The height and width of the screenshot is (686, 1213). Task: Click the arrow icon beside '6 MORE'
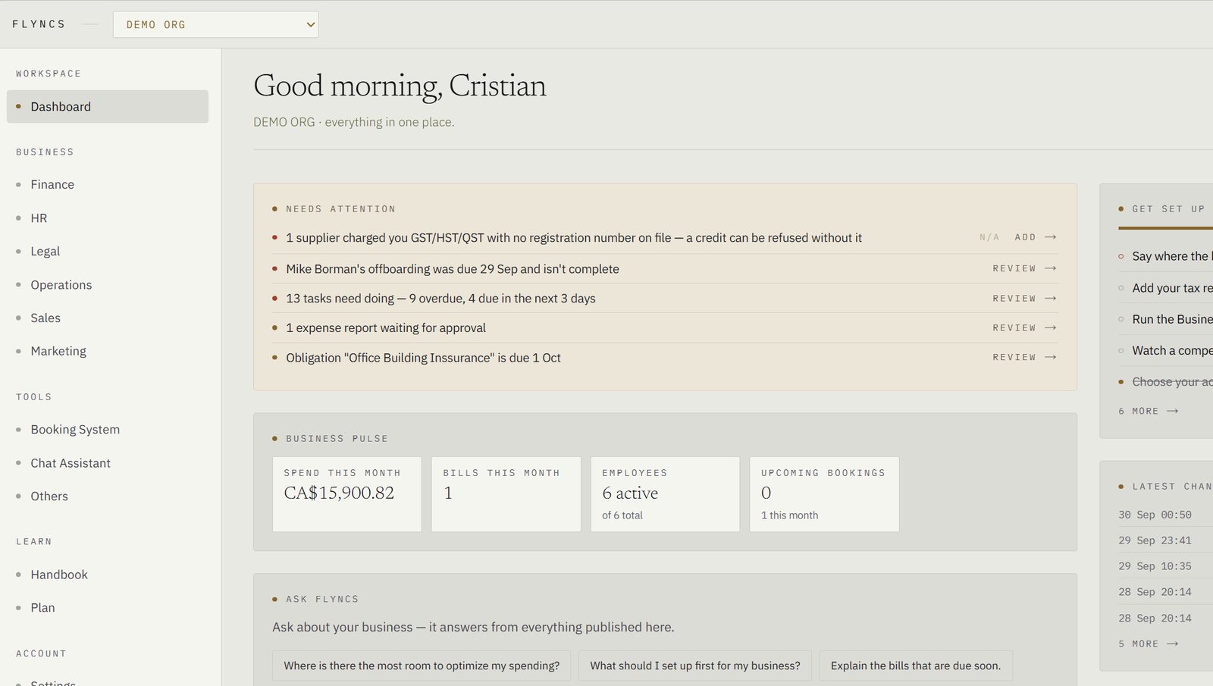1173,411
